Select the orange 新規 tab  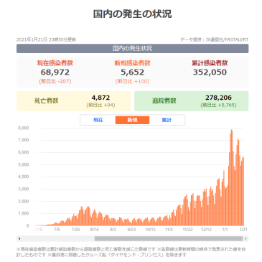132,120
